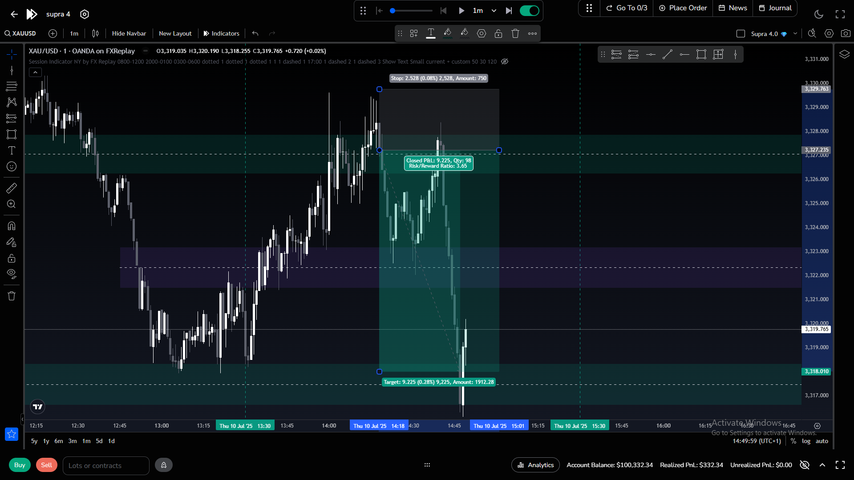Screen dimensions: 854x480
Task: Select text style tool in drawing toolbar
Action: 431,33
